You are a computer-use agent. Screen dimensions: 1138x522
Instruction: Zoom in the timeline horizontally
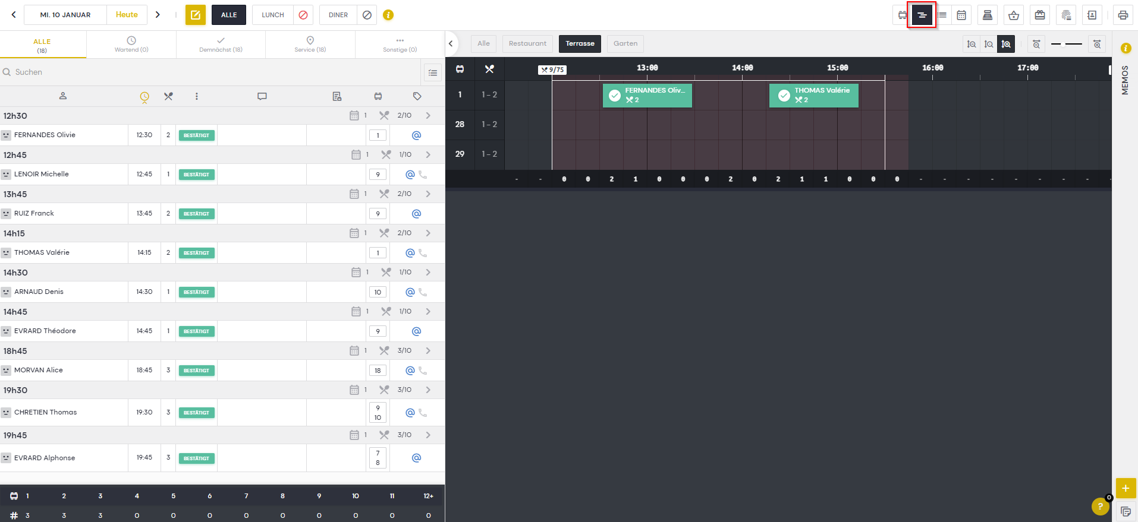[x=1097, y=44]
